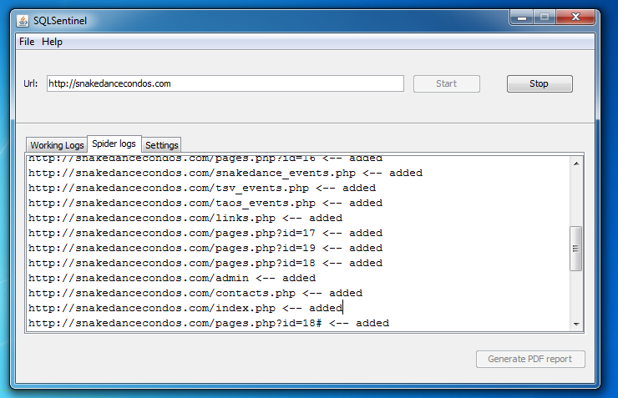
Task: Click the Start button
Action: point(446,83)
